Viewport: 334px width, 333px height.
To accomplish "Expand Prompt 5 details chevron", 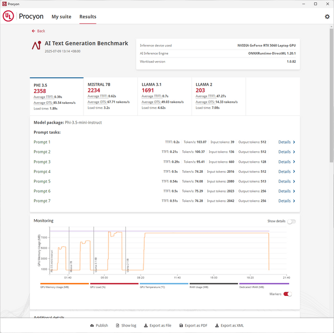I will tap(294, 181).
